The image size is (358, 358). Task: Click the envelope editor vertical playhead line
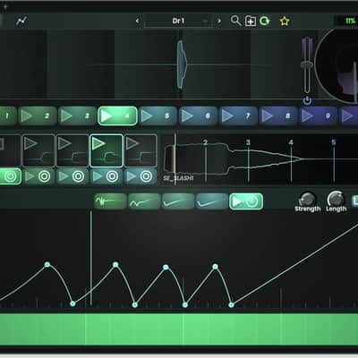point(91,258)
